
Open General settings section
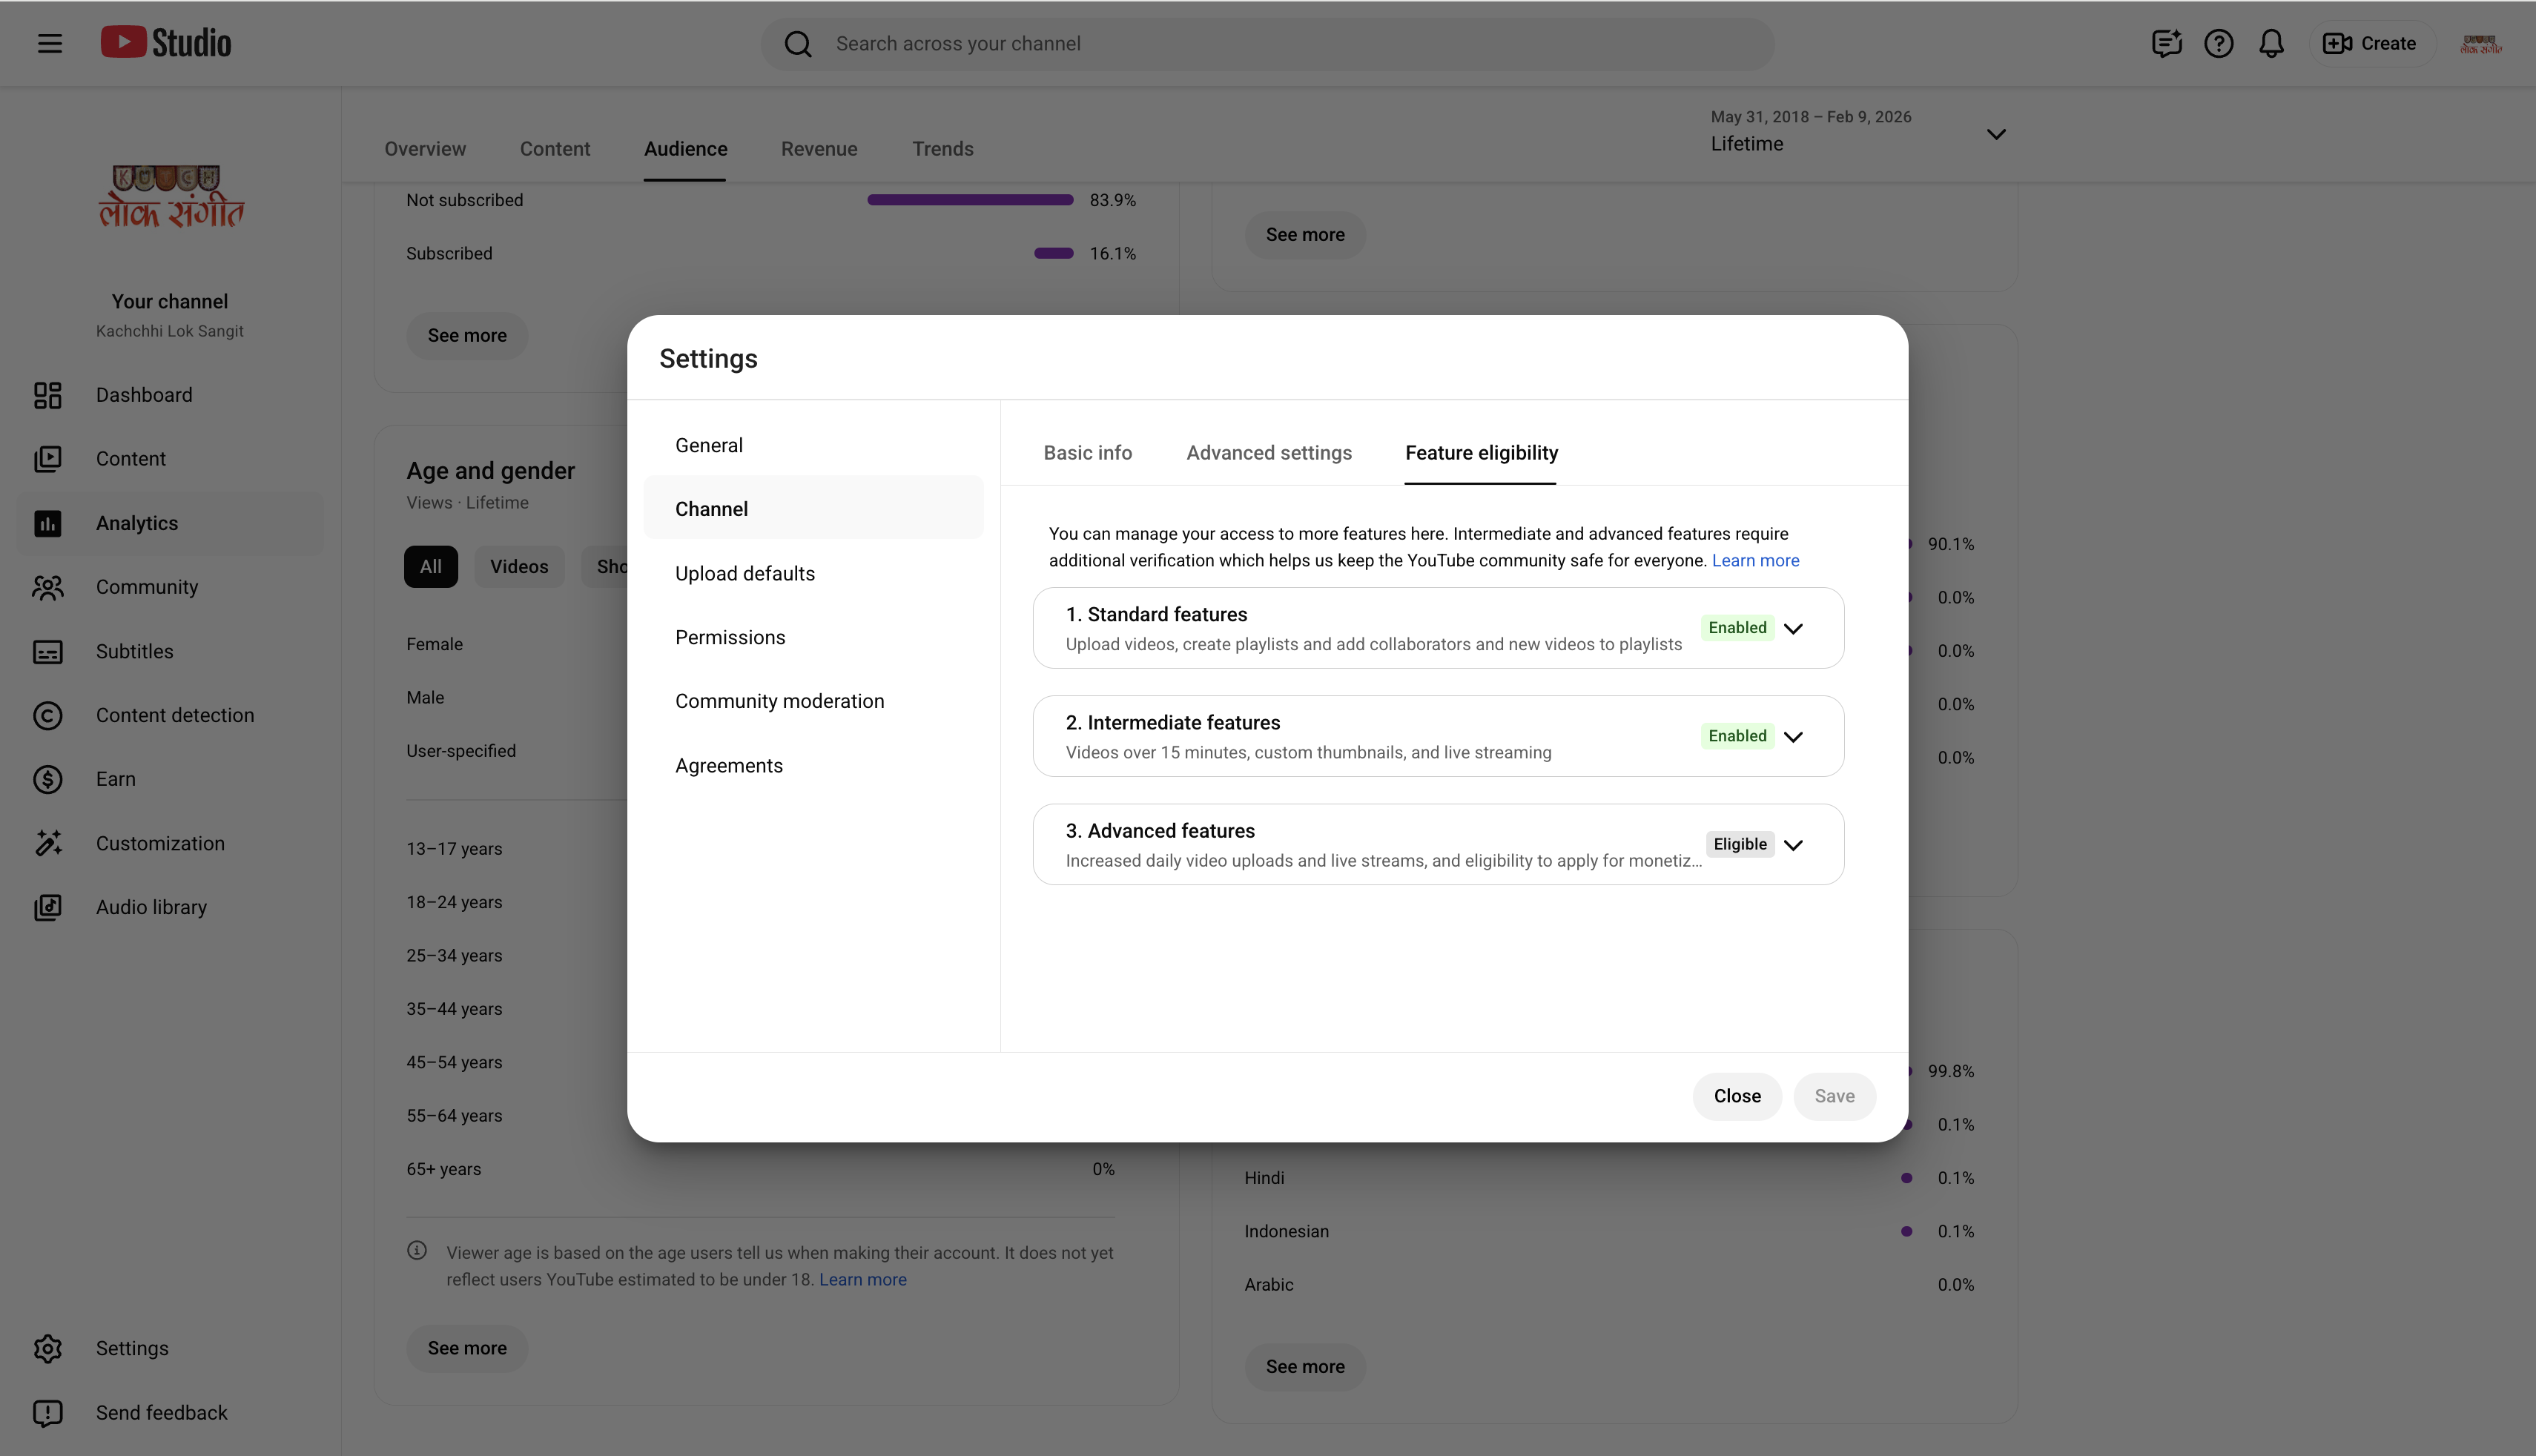[814, 445]
